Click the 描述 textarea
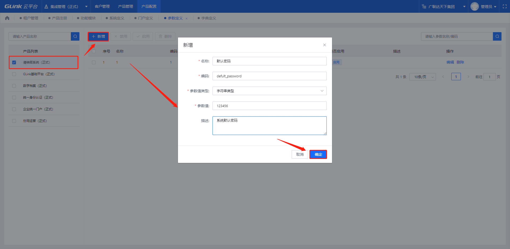Image resolution: width=510 pixels, height=249 pixels. point(269,126)
